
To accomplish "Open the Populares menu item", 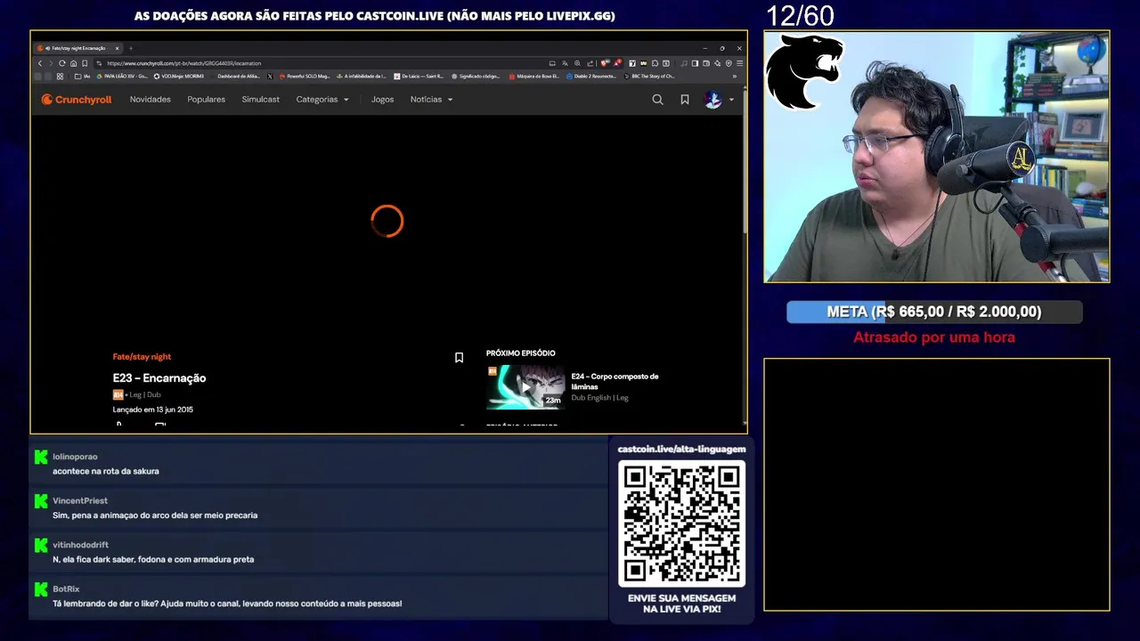I will click(206, 100).
